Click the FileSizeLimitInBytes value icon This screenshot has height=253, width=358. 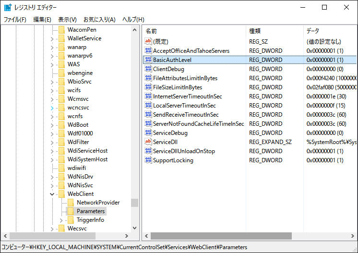coord(148,87)
